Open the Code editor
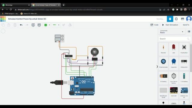Image resolution: width=192 pixels, height=108 pixels. pyautogui.click(x=154, y=25)
